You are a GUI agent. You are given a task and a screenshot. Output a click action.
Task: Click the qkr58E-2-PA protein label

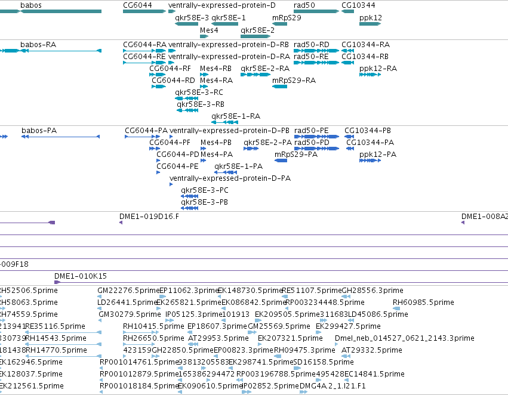click(x=268, y=143)
